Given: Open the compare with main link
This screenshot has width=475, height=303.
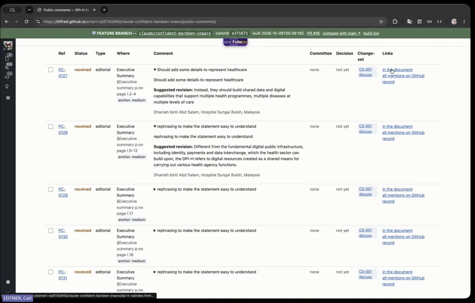Looking at the screenshot, I should pos(341,33).
